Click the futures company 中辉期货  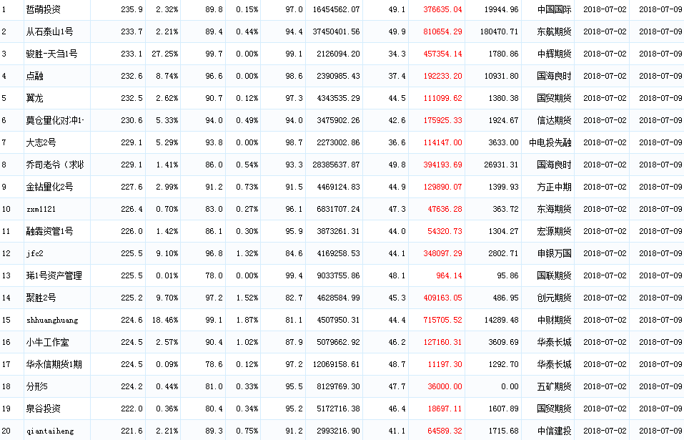554,54
